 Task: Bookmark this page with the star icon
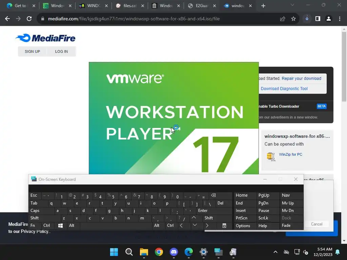293,19
